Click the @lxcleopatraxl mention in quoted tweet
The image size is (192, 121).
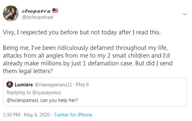click(23, 100)
